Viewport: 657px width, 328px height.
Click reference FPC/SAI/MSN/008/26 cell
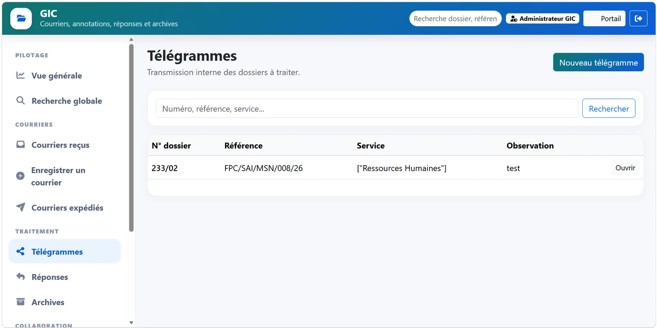[x=264, y=168]
